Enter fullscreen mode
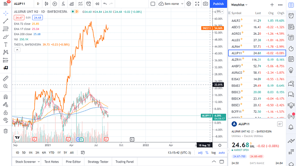The height and width of the screenshot is (166, 296). coord(197,4)
